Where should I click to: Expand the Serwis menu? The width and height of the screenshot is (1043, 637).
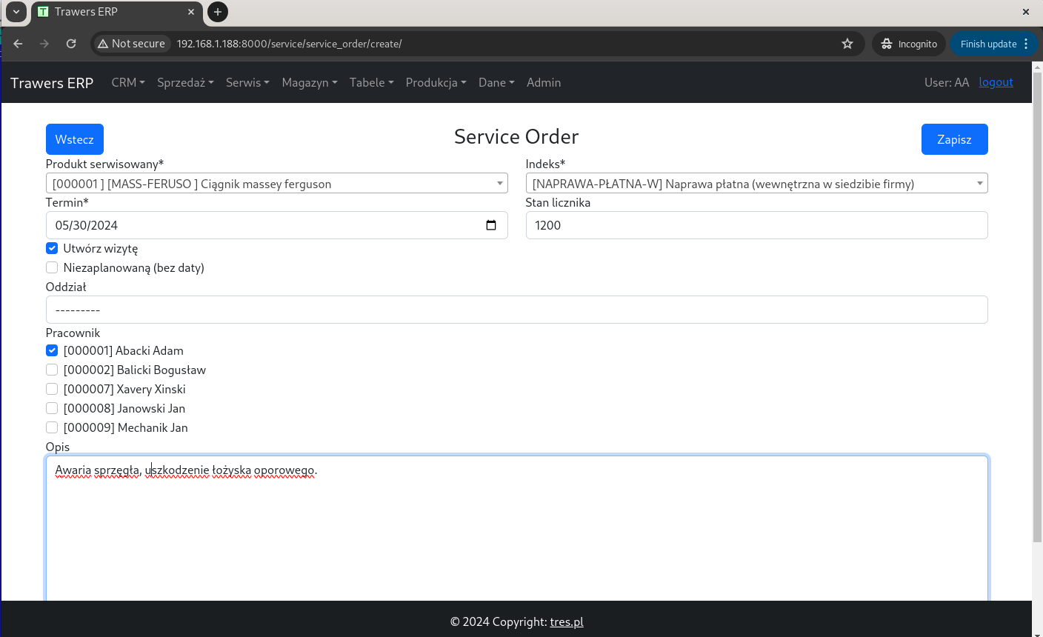(x=247, y=82)
